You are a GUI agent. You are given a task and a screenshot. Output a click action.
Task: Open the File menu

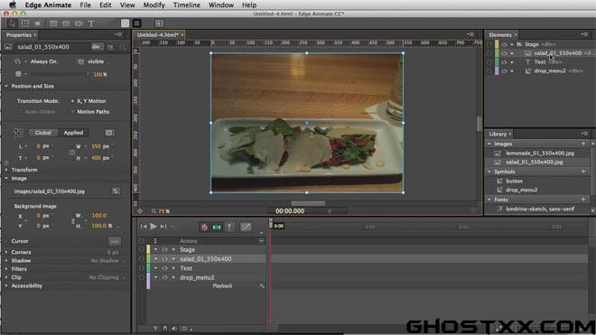click(x=85, y=5)
